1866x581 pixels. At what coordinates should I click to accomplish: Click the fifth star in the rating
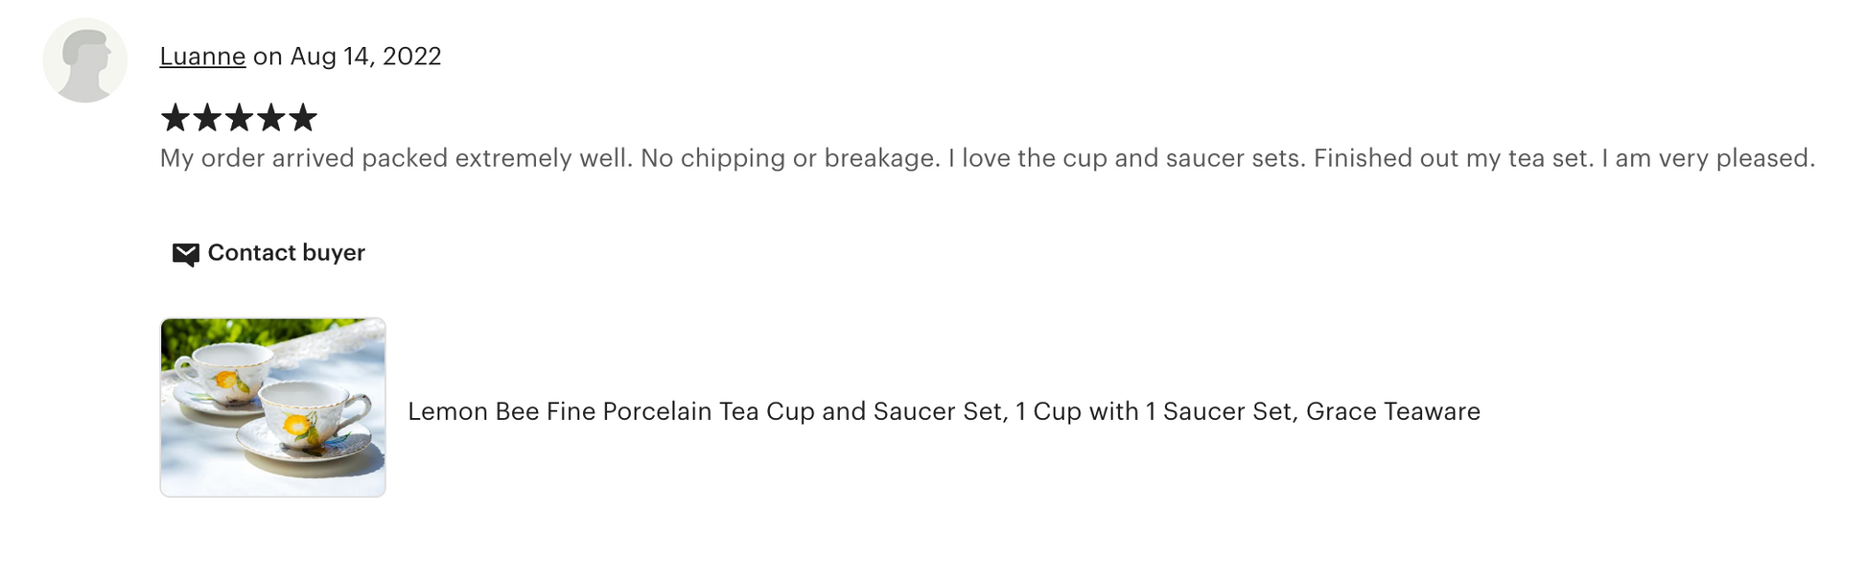pyautogui.click(x=303, y=118)
